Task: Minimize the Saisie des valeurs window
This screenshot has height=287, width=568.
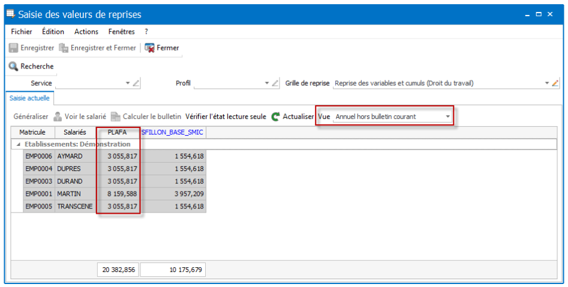Action: coord(527,14)
